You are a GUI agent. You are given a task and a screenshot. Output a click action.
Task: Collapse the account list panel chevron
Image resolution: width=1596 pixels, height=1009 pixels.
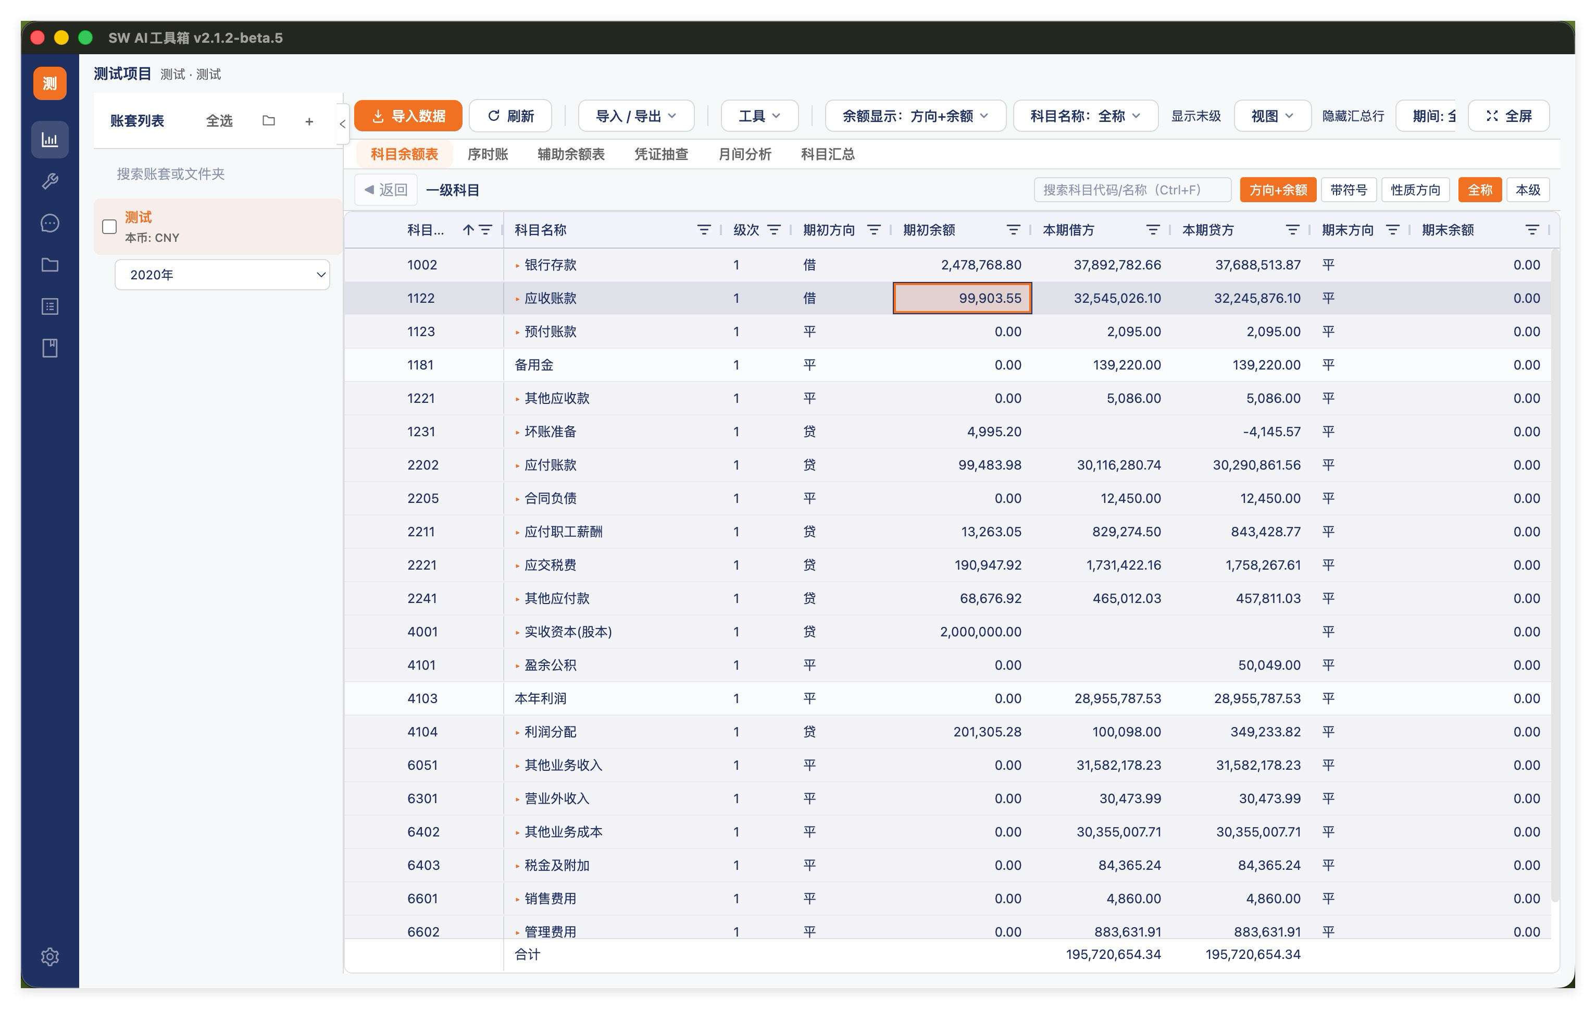point(342,124)
